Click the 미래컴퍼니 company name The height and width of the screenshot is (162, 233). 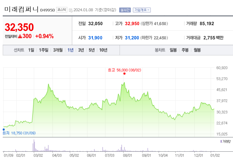point(22,9)
